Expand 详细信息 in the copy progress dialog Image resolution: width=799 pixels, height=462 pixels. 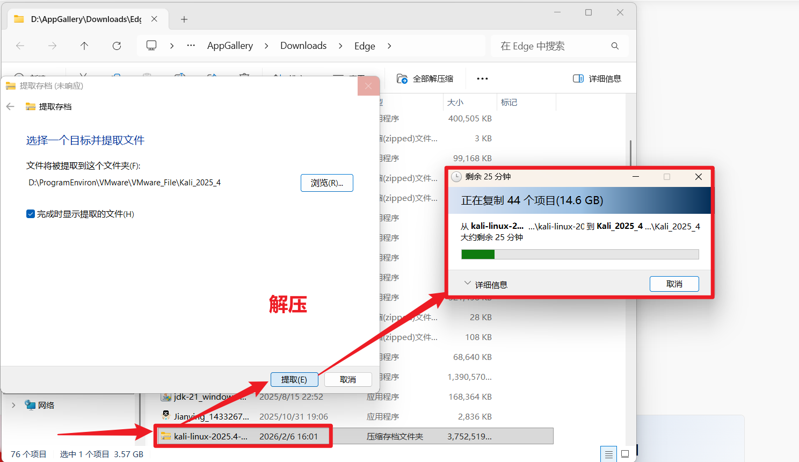[x=485, y=284]
